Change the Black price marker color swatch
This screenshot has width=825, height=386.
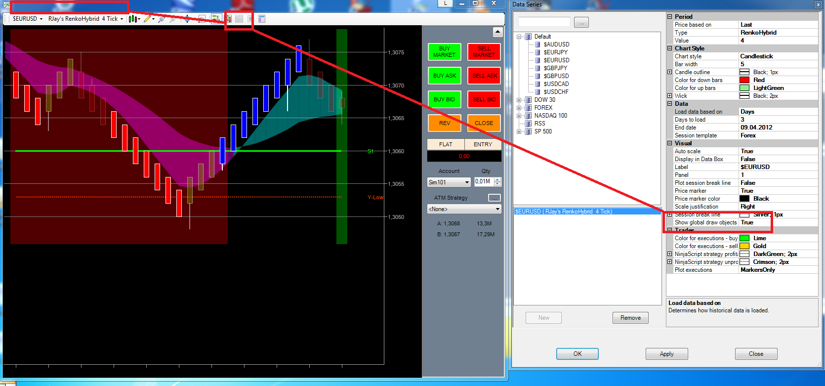744,199
